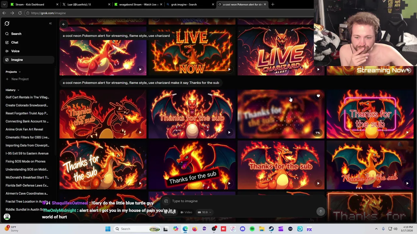
Task: Click the add image icon in prompt box
Action: (166, 201)
